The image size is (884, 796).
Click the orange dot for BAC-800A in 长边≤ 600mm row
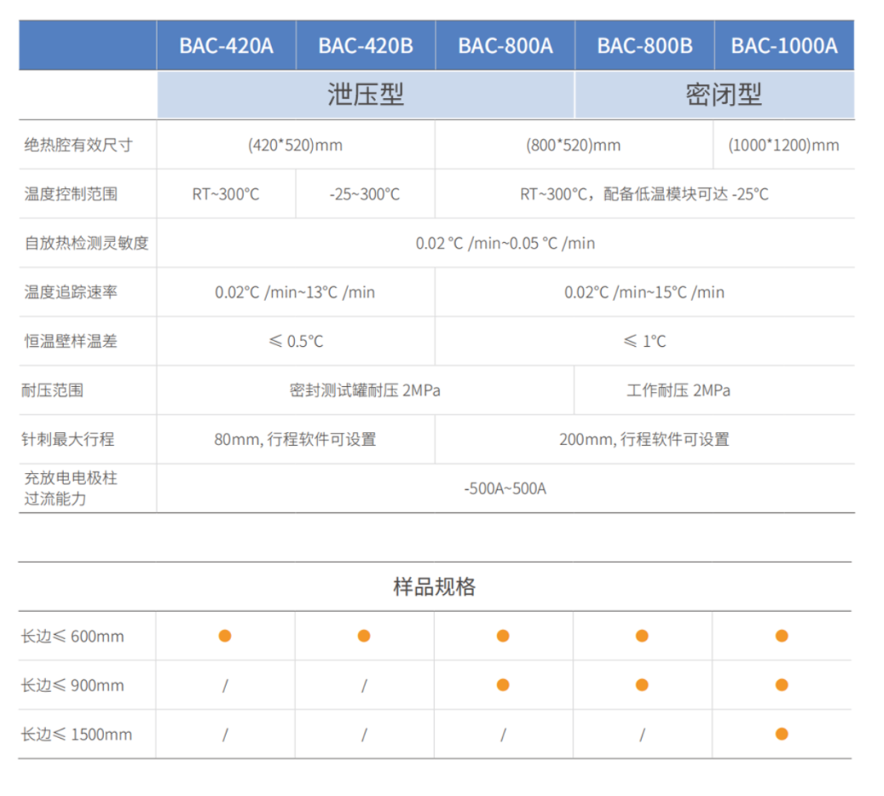point(503,636)
